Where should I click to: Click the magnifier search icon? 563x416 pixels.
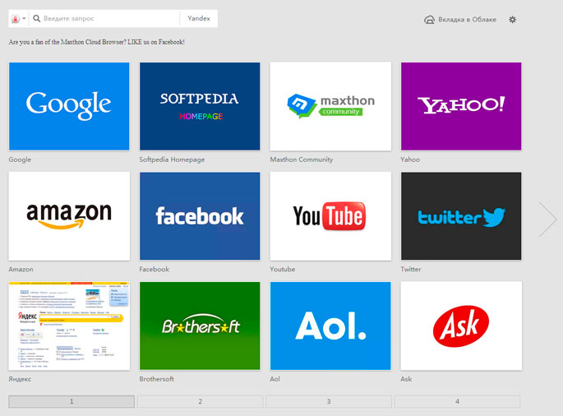pyautogui.click(x=37, y=18)
